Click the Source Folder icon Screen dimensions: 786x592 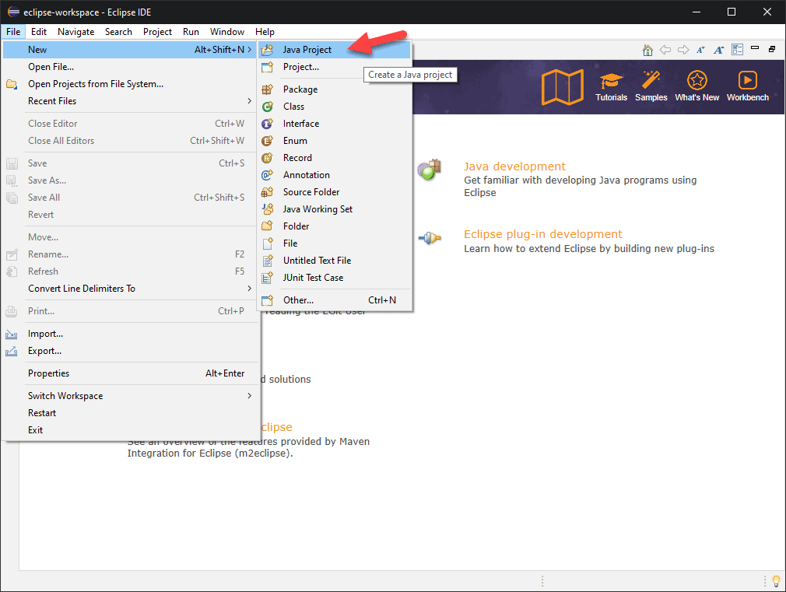point(267,192)
